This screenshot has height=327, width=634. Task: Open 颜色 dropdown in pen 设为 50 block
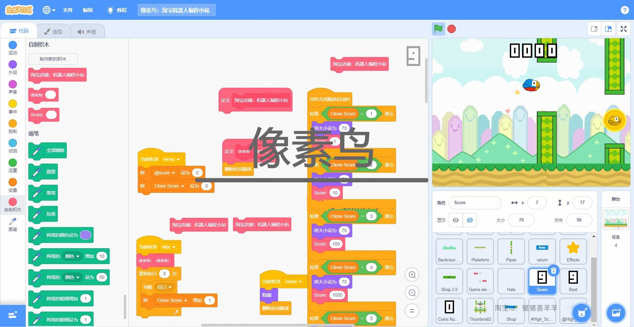click(72, 277)
